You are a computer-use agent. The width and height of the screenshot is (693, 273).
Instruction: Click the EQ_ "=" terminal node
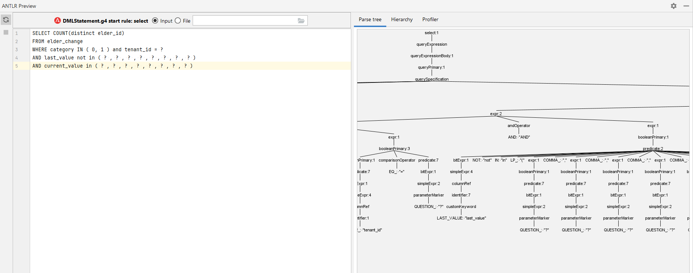tap(397, 172)
